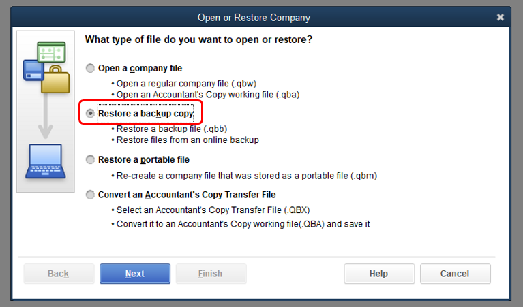Click the green spreadsheet icon
Image resolution: width=523 pixels, height=307 pixels.
pos(52,52)
